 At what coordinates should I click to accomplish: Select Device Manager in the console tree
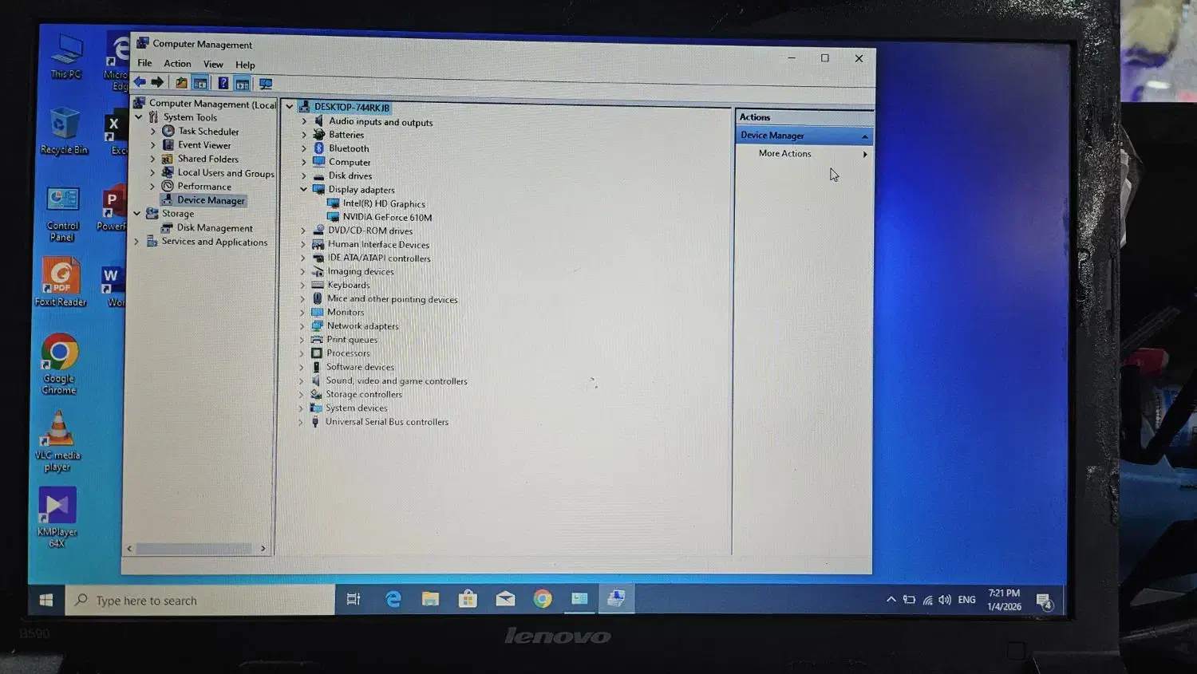click(x=203, y=200)
